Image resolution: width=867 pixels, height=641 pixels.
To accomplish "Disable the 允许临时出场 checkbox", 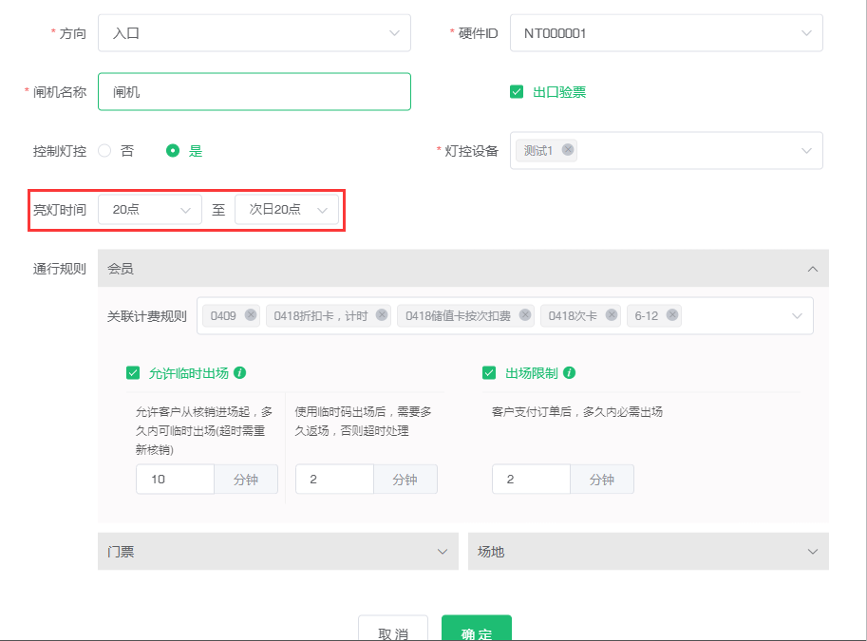I will coord(134,372).
